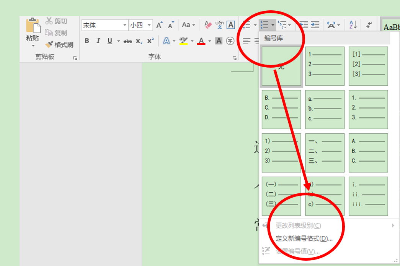Click 定义新编号格式(D)... menu item
Image resolution: width=400 pixels, height=266 pixels.
tap(328, 238)
